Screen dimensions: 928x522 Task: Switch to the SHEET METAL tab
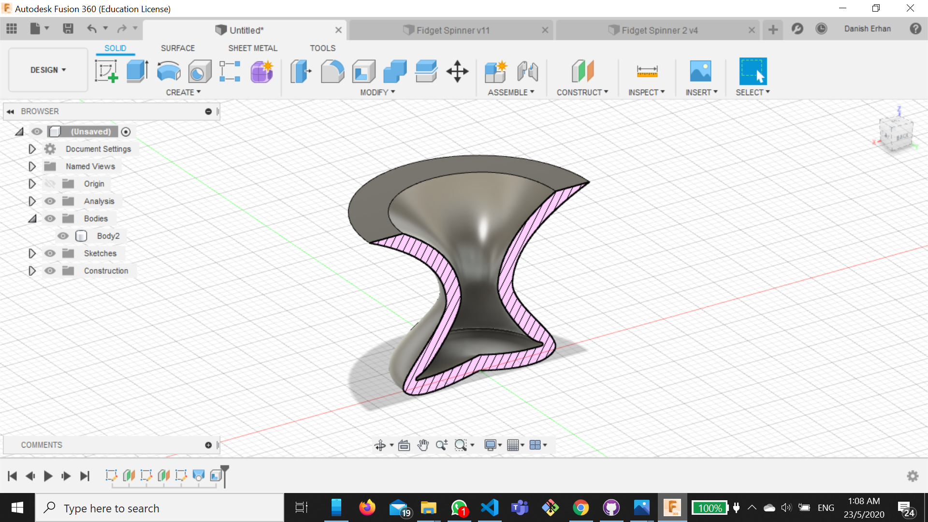253,48
